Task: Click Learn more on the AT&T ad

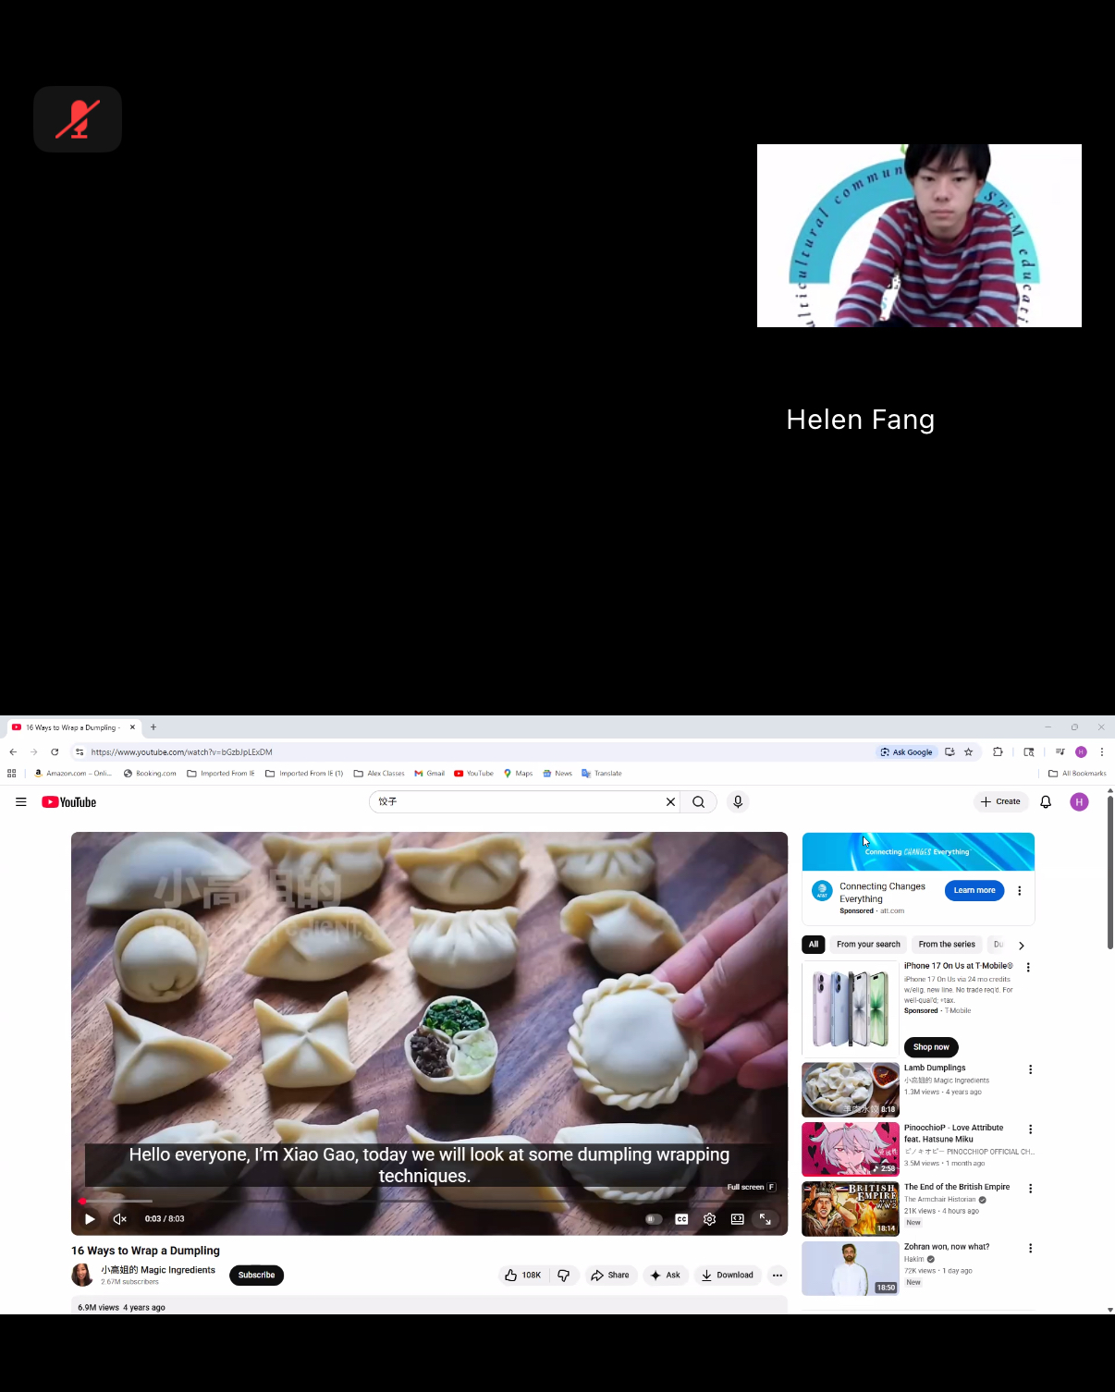Action: click(x=974, y=891)
